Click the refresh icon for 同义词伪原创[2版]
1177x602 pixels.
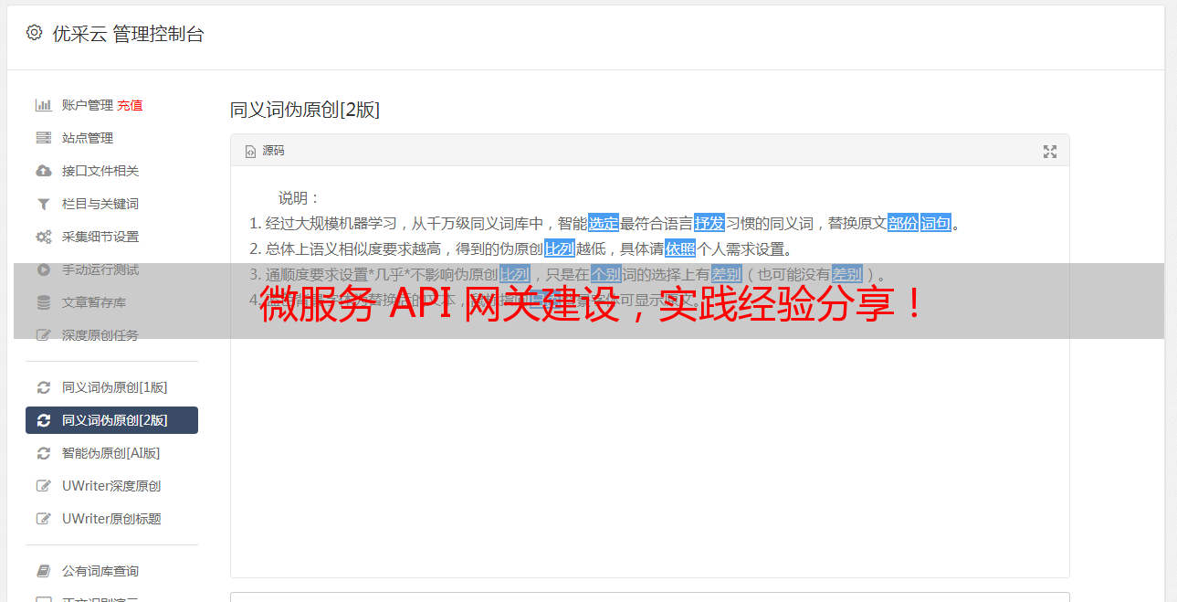(43, 420)
